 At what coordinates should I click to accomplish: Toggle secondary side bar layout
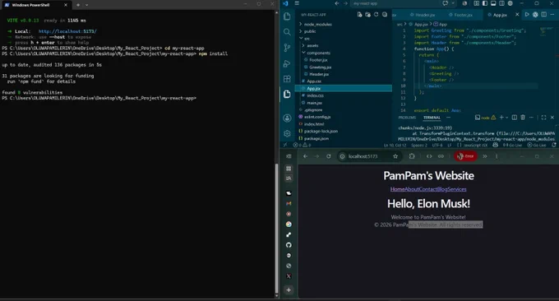click(501, 3)
